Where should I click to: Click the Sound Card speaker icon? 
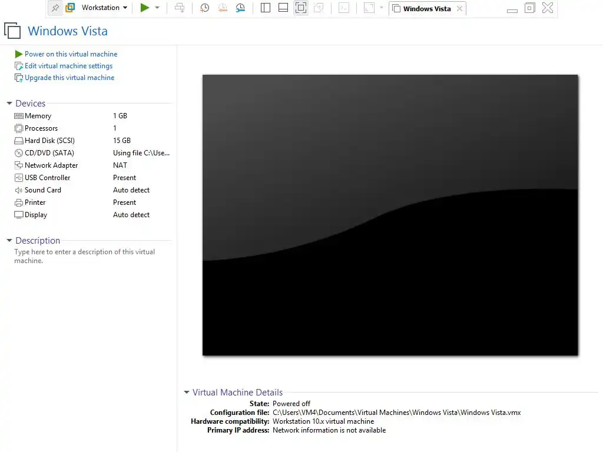18,190
